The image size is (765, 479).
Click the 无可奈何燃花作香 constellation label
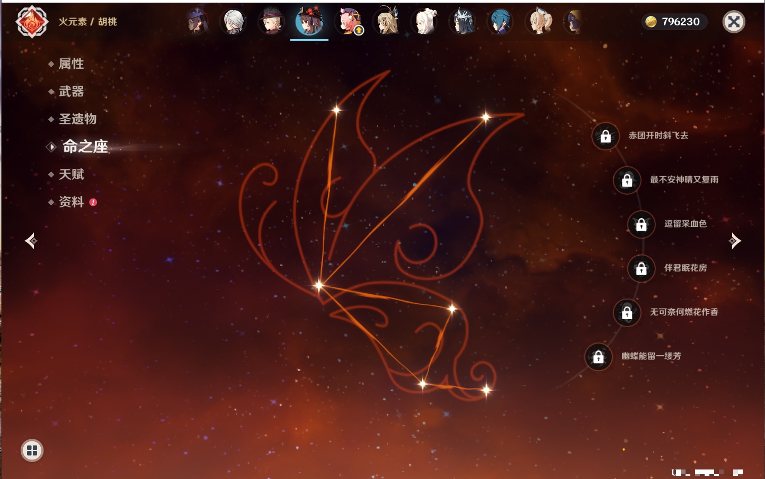tap(684, 312)
